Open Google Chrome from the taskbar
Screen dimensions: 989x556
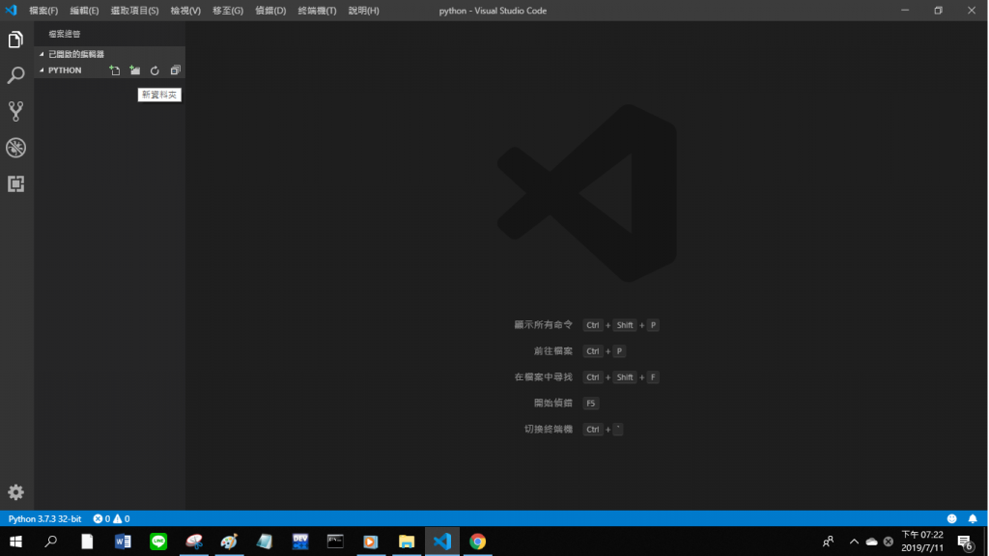click(x=477, y=542)
